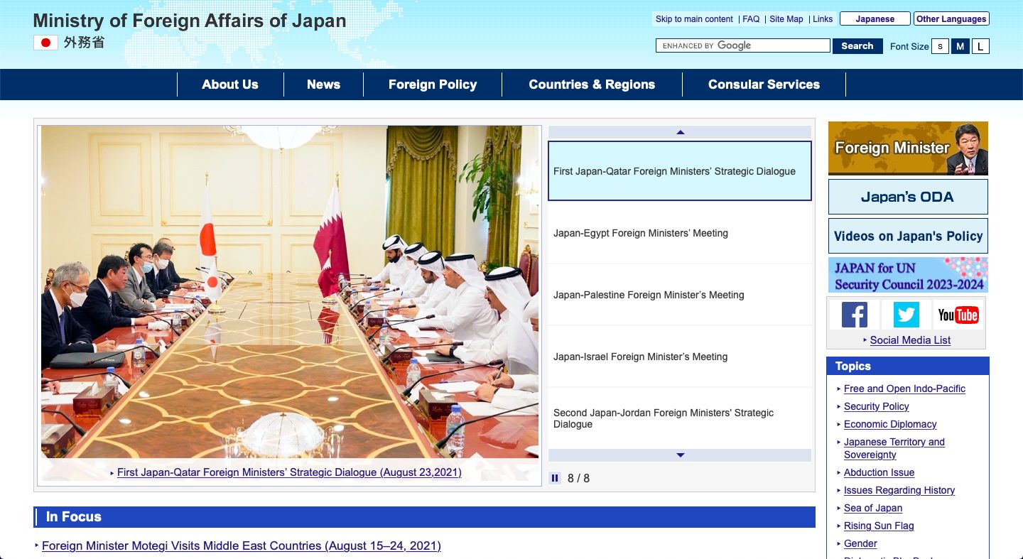Open the Free and Open Indo-Pacific topic
The height and width of the screenshot is (559, 1023).
[904, 389]
